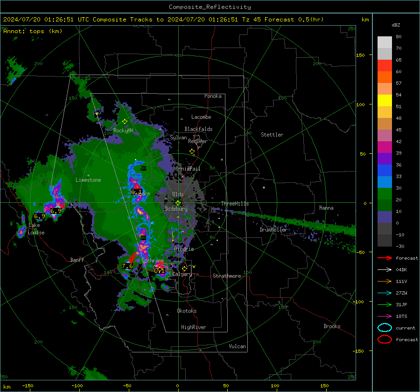Click the red forecast ellipses beside the 7.6 label

click(x=133, y=258)
